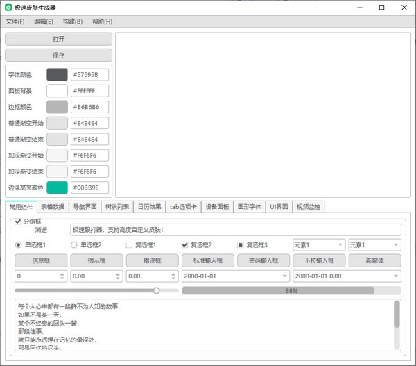Edit the #57595B hex color field

89,75
